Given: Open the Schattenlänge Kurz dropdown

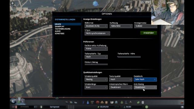Looking at the screenshot, I should click(96, 88).
